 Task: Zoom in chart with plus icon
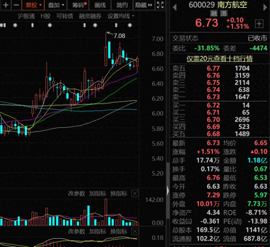click(6, 5)
